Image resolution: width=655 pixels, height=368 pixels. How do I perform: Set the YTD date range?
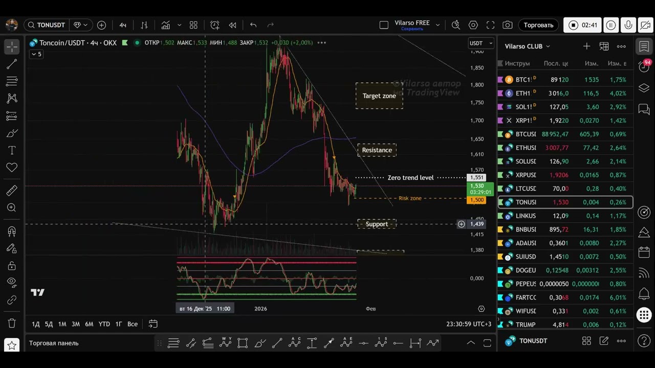point(104,324)
